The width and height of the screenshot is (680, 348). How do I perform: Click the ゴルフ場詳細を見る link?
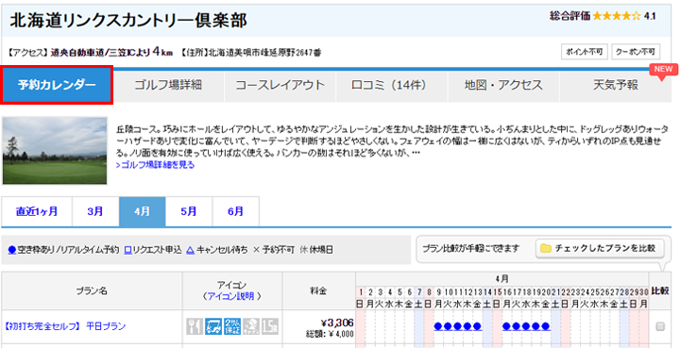tap(155, 165)
